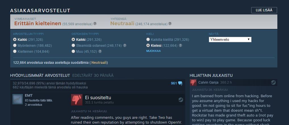Click the LUE LISÄÄ button
This screenshot has height=125, width=289.
264,10
